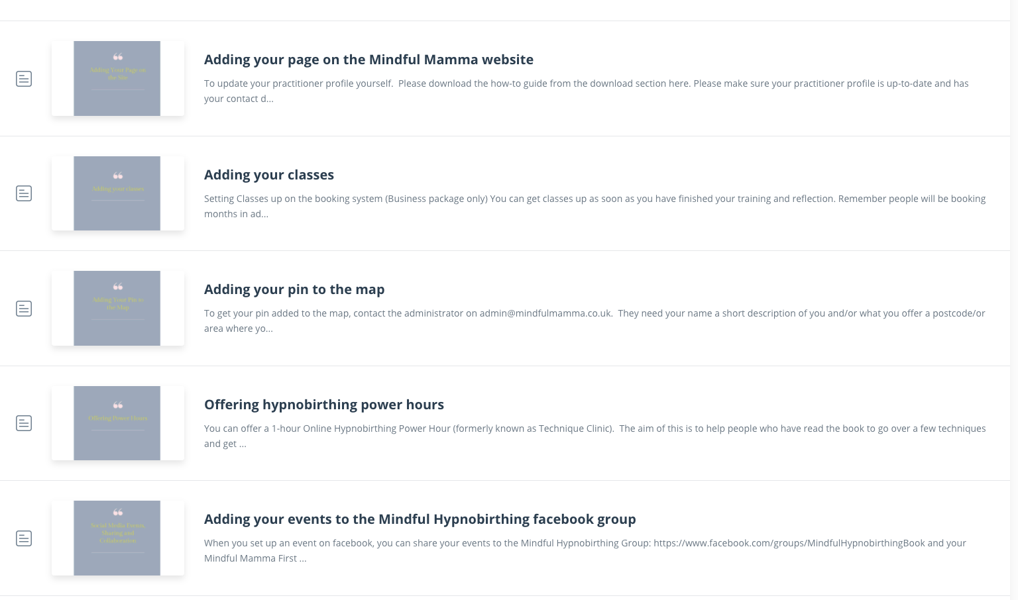The image size is (1018, 600).
Task: Open the Adding your classes thumbnail
Action: (x=117, y=193)
